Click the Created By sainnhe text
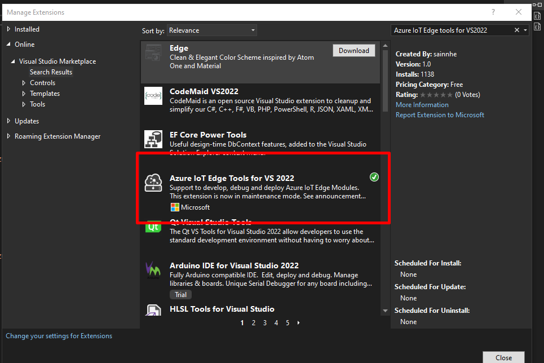This screenshot has width=544, height=363. coord(426,54)
